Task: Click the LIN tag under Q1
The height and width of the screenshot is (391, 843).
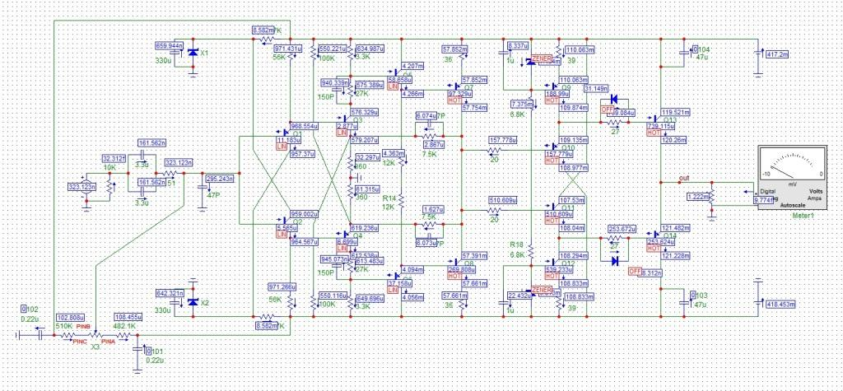Action: point(283,147)
